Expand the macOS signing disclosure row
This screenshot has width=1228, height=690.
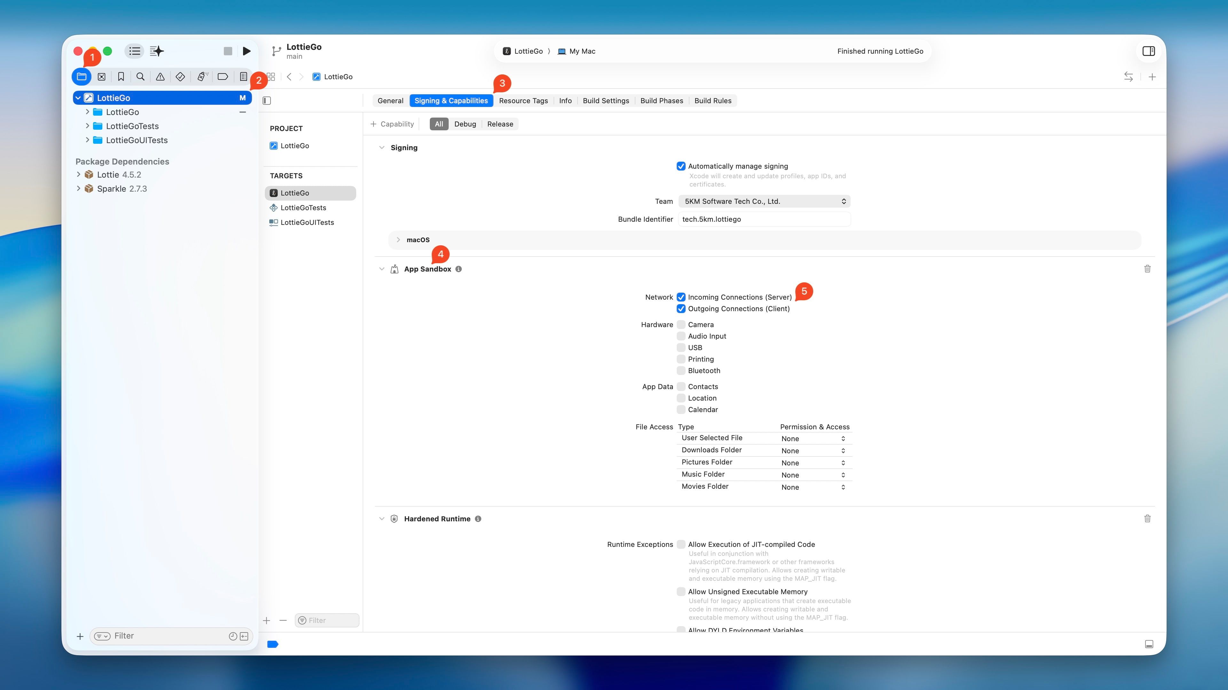(x=398, y=240)
